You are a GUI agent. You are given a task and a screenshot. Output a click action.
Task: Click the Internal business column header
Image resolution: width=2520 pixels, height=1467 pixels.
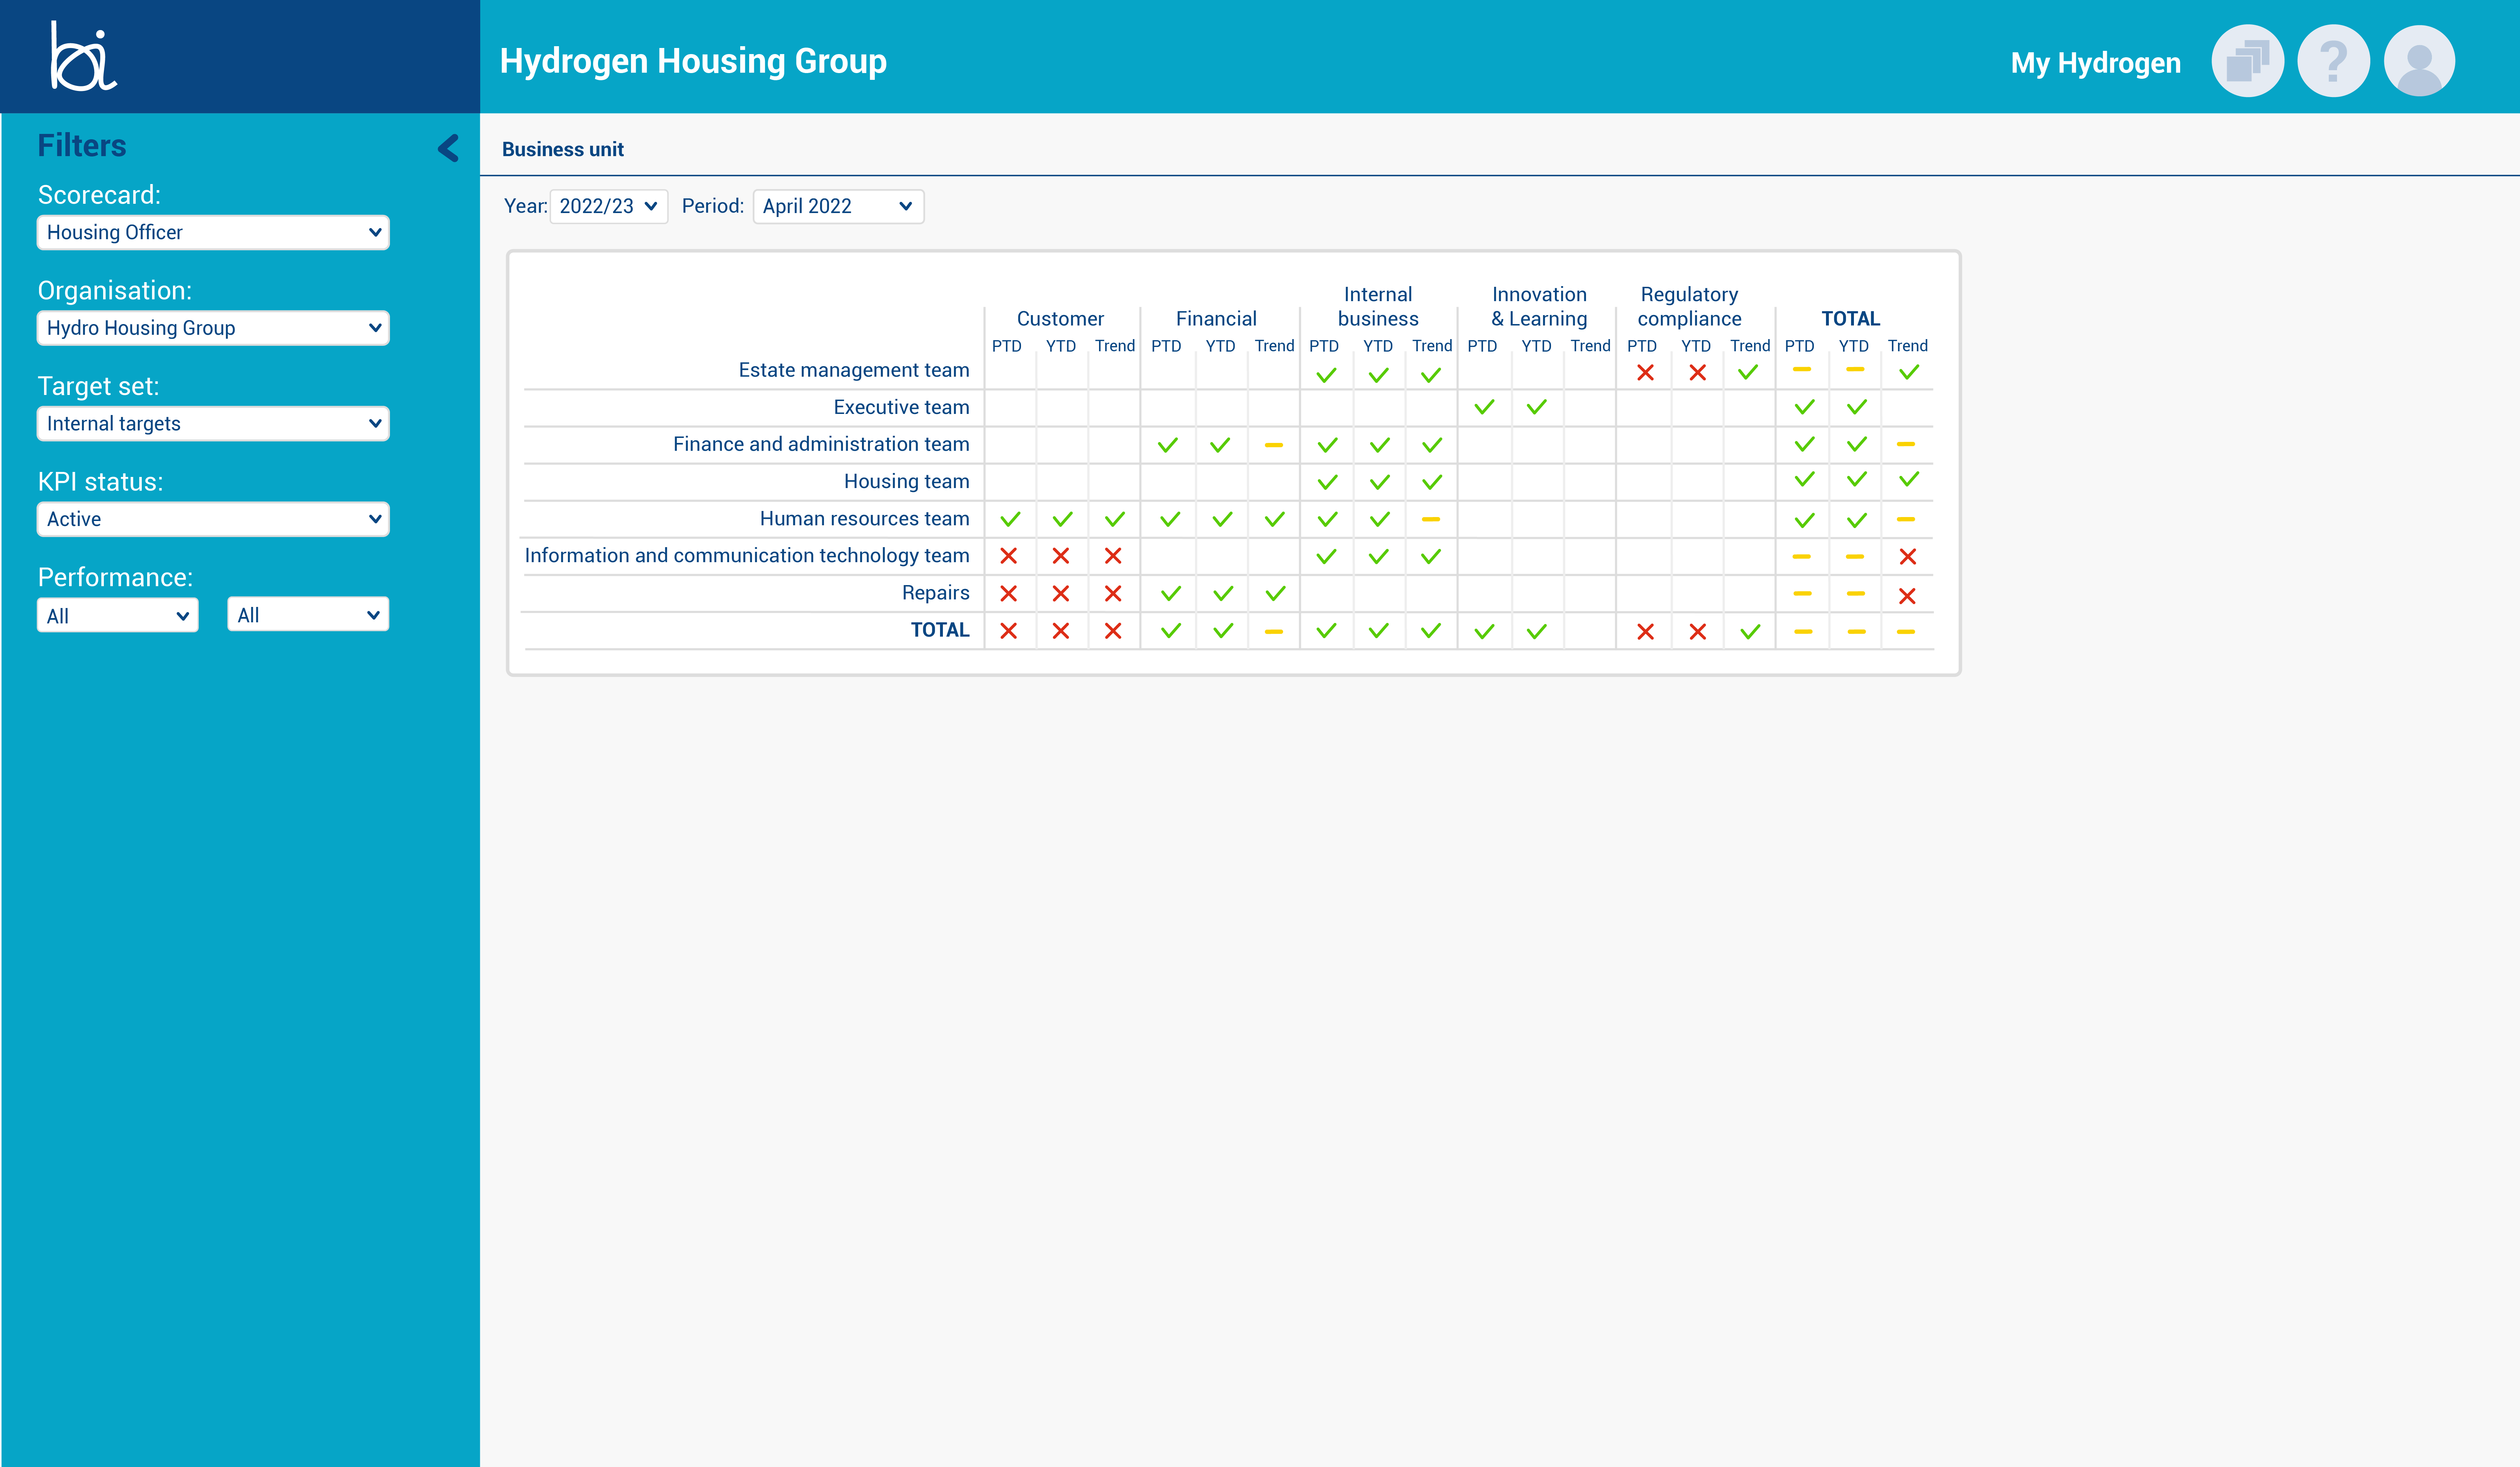coord(1378,306)
